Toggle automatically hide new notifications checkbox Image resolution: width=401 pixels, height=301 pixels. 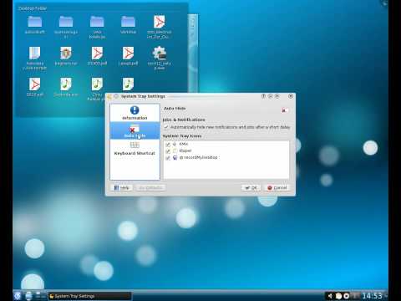click(166, 127)
